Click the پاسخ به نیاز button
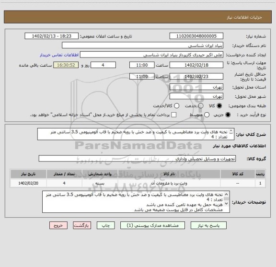Viewport: 276px width, 267px height. [208, 225]
